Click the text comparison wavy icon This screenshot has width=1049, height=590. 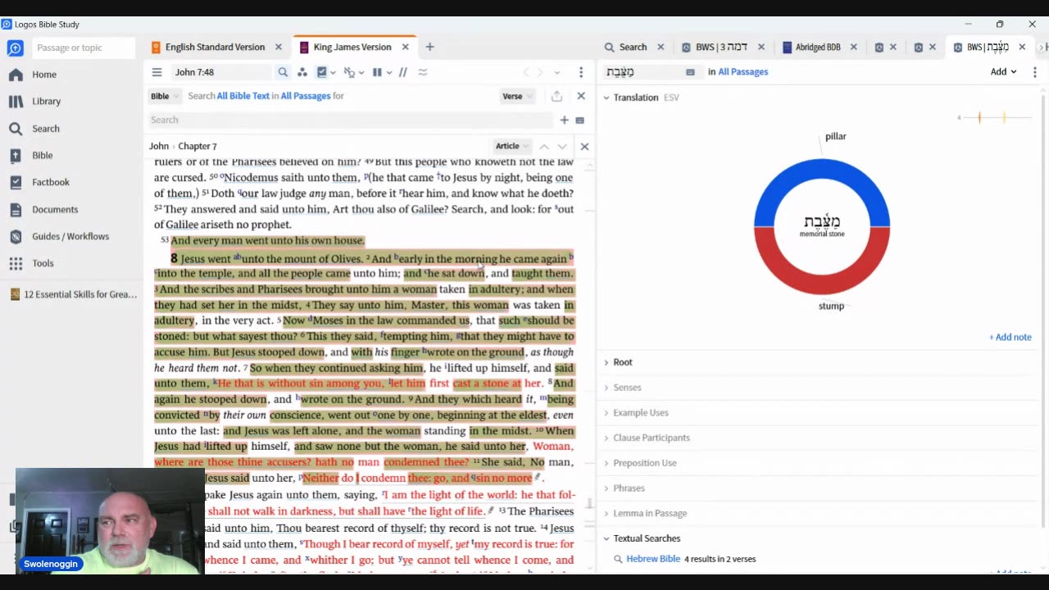pyautogui.click(x=423, y=72)
